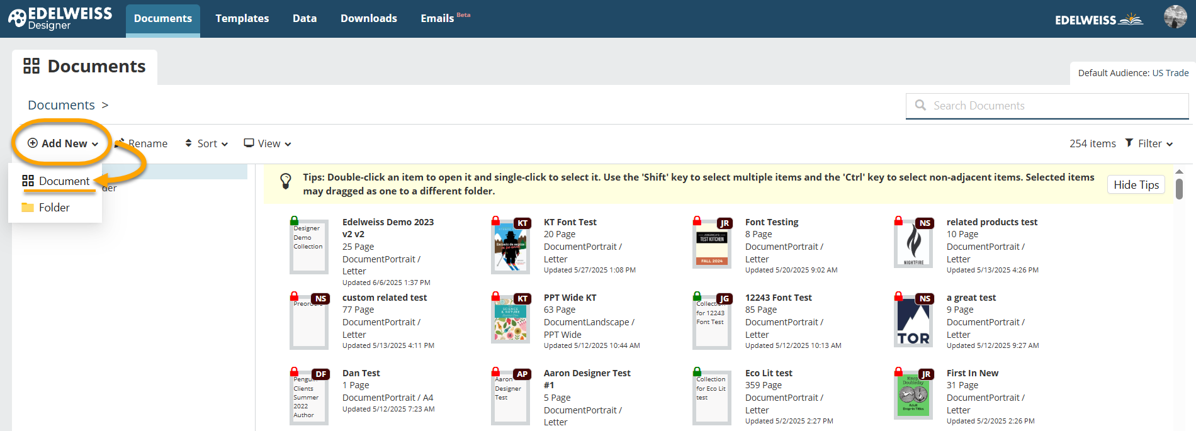The width and height of the screenshot is (1196, 431).
Task: Select the a great test TOR thumbnail
Action: (x=913, y=323)
